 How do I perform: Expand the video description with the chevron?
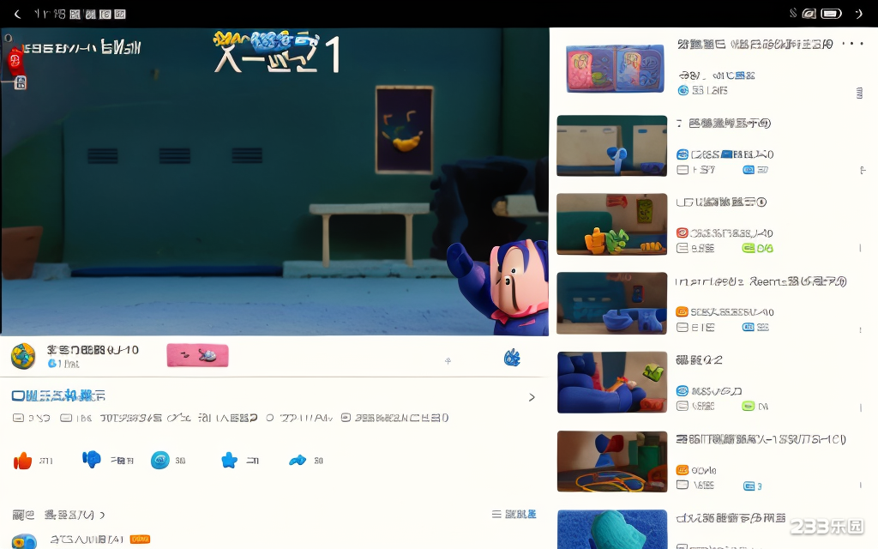(x=532, y=397)
